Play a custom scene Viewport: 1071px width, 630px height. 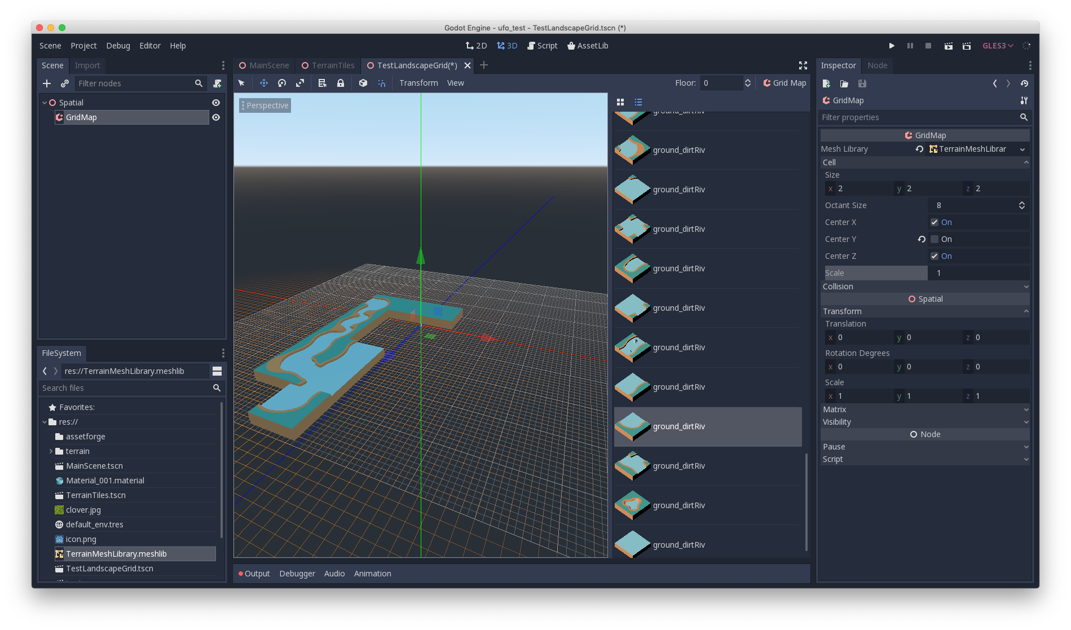(967, 46)
